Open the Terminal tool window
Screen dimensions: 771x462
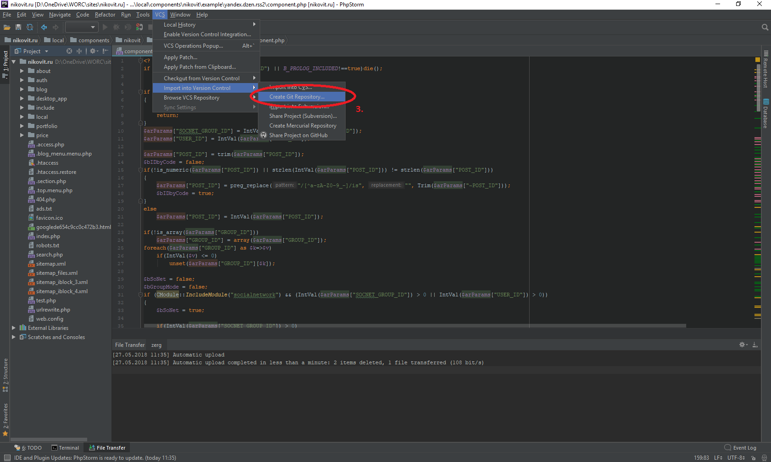click(65, 448)
